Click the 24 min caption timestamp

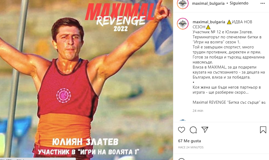[198, 111]
